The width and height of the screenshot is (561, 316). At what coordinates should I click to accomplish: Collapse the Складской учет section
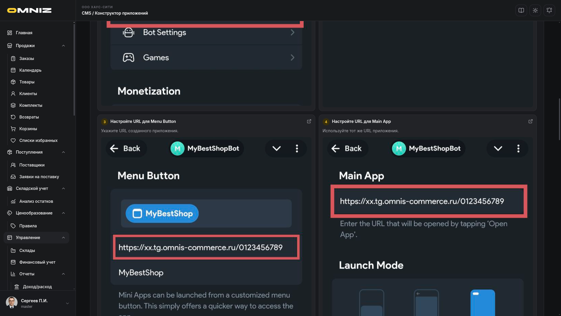click(x=63, y=188)
